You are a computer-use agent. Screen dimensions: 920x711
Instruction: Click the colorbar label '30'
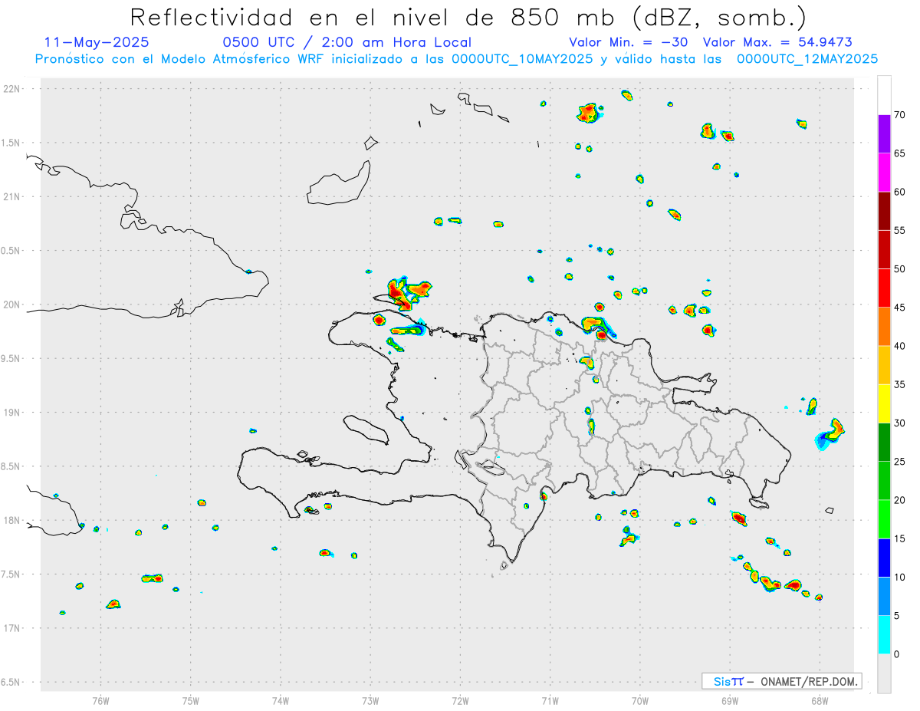pyautogui.click(x=901, y=423)
